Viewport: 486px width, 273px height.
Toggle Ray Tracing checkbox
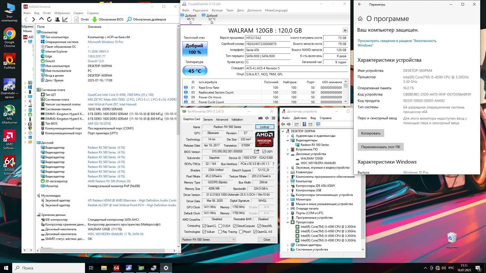tap(220, 232)
